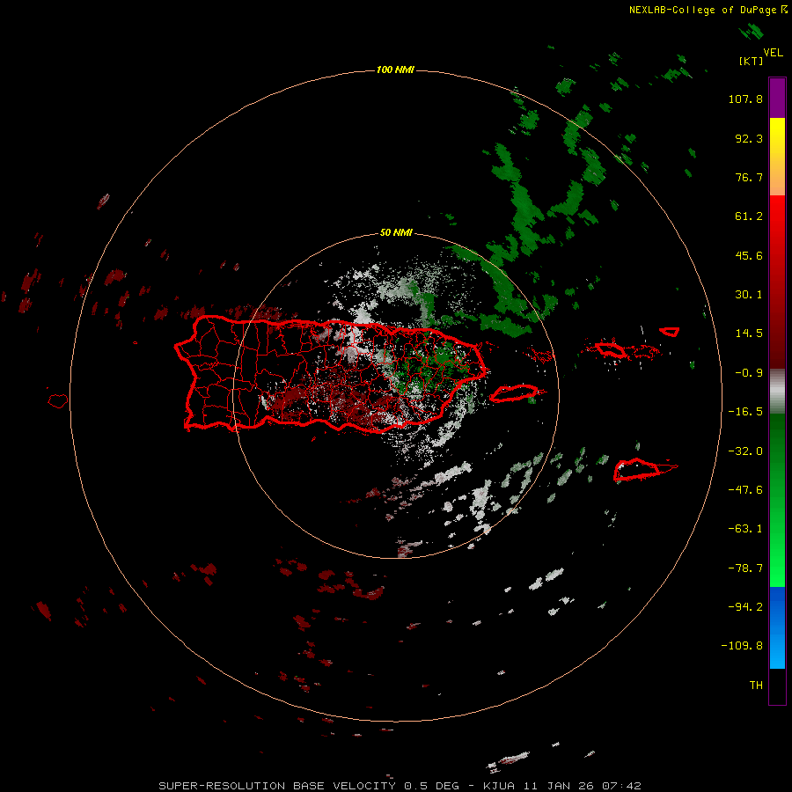Screen dimensions: 792x792
Task: Click the -78.7 scale value
Action: coord(745,568)
